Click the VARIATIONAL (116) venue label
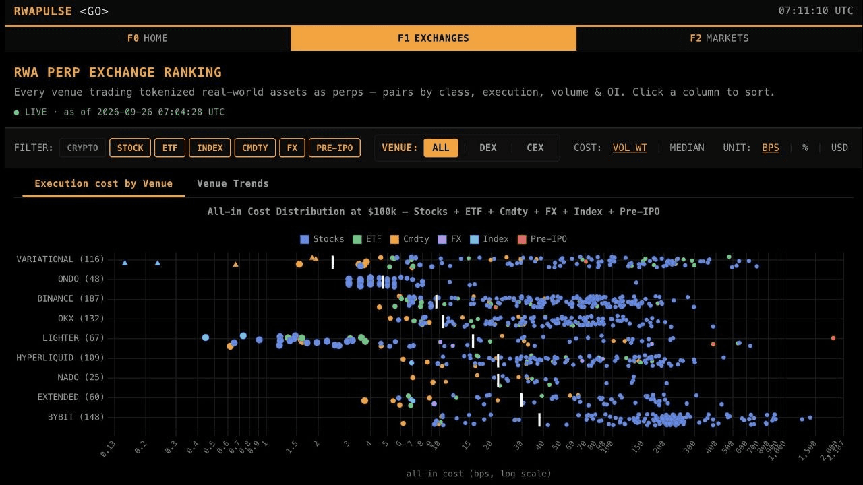This screenshot has width=863, height=485. tap(61, 259)
